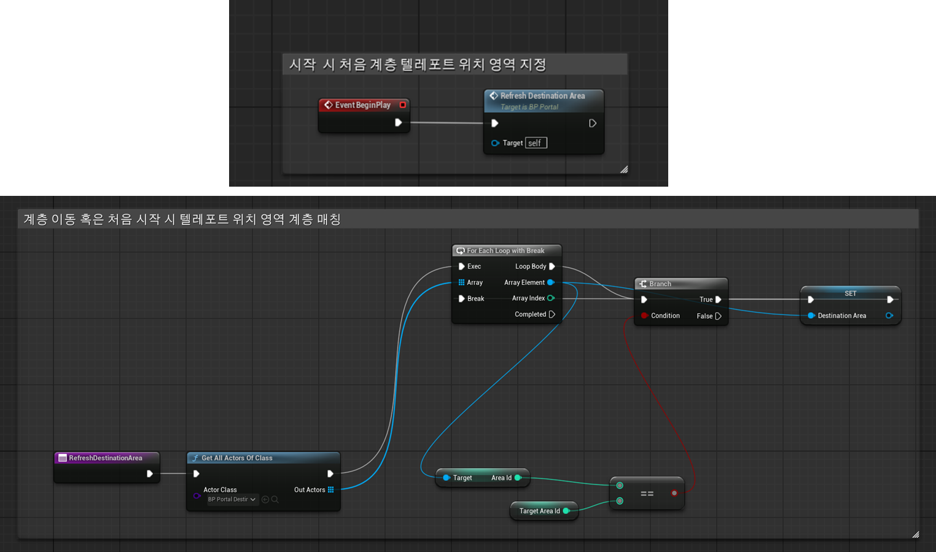The width and height of the screenshot is (936, 552).
Task: Click the SET node exec input pin
Action: [x=811, y=300]
